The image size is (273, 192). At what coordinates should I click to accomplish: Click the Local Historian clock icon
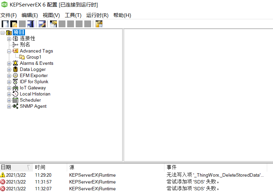click(x=15, y=94)
